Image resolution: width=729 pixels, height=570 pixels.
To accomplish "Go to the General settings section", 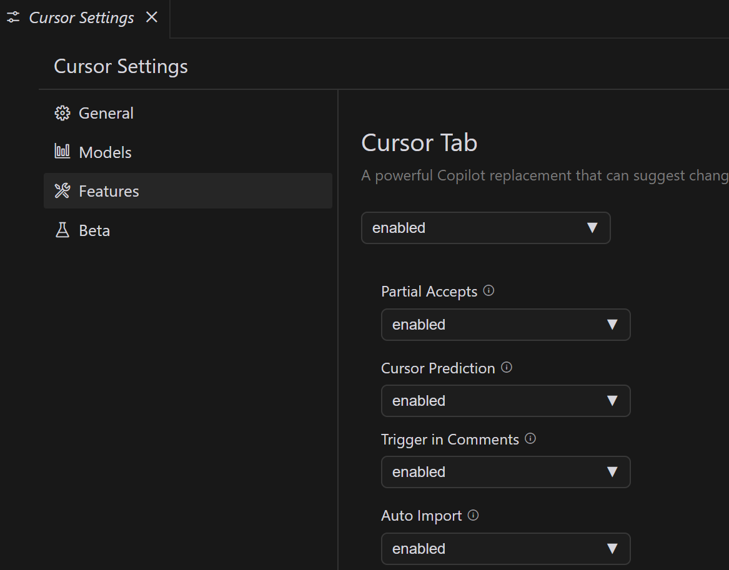I will point(106,113).
